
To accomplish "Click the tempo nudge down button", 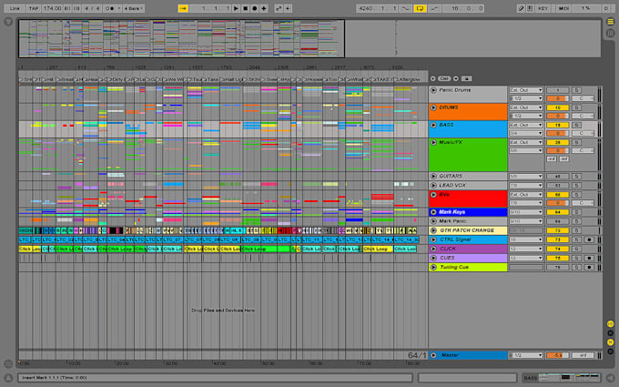I will 67,8.
